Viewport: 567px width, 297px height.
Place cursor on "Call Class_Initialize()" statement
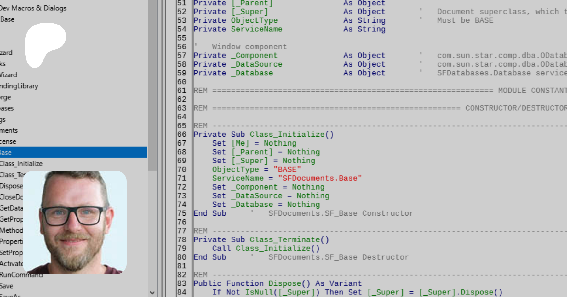coord(266,249)
